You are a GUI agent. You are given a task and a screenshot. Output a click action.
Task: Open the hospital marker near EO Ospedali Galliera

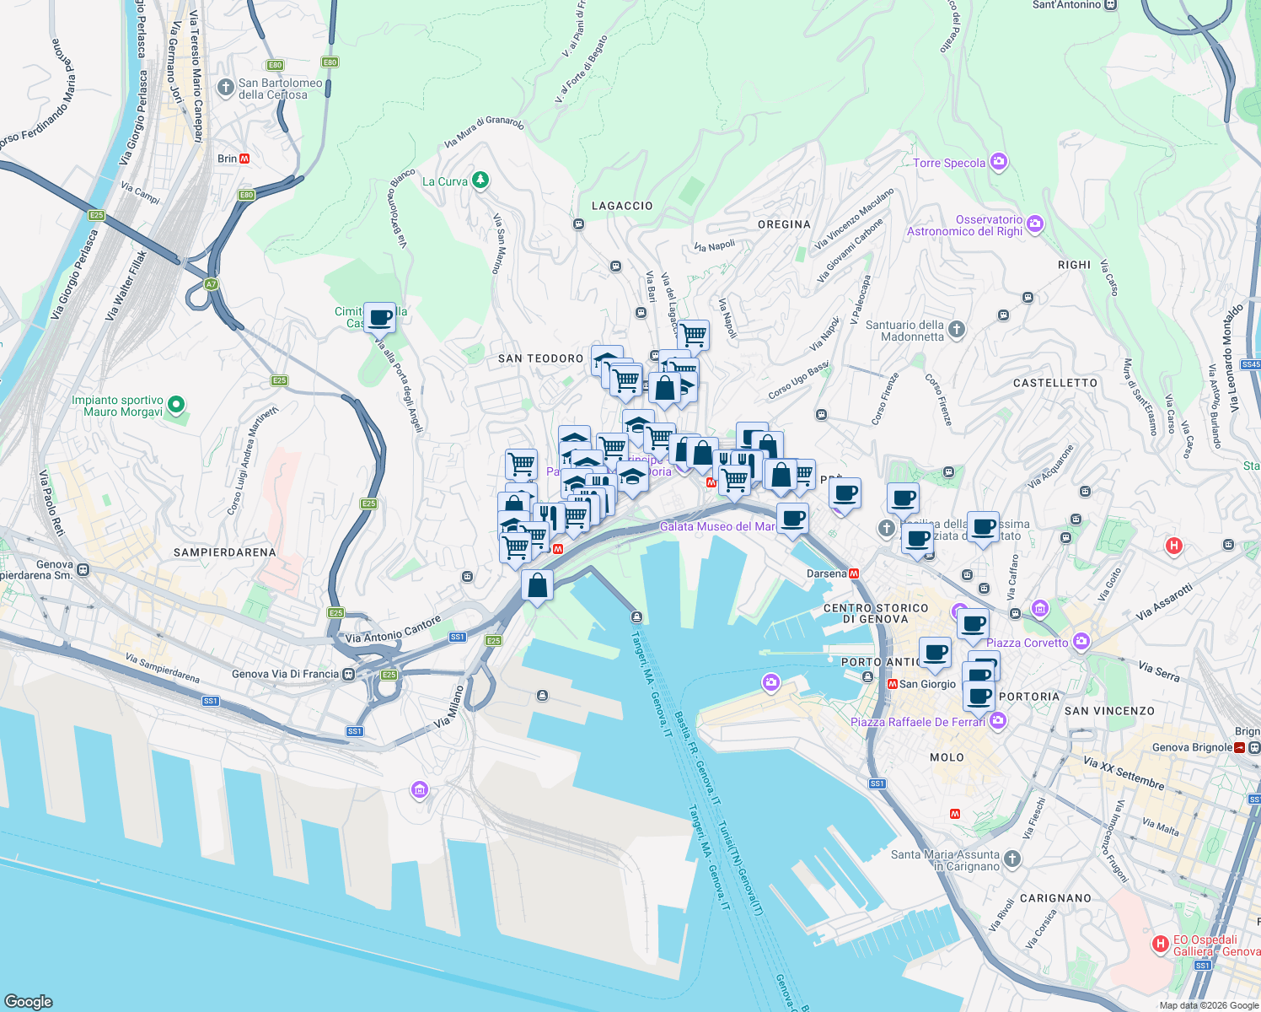(1159, 944)
